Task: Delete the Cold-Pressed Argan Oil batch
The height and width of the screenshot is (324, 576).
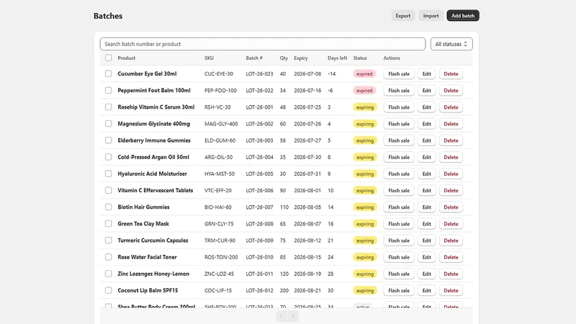Action: point(451,157)
